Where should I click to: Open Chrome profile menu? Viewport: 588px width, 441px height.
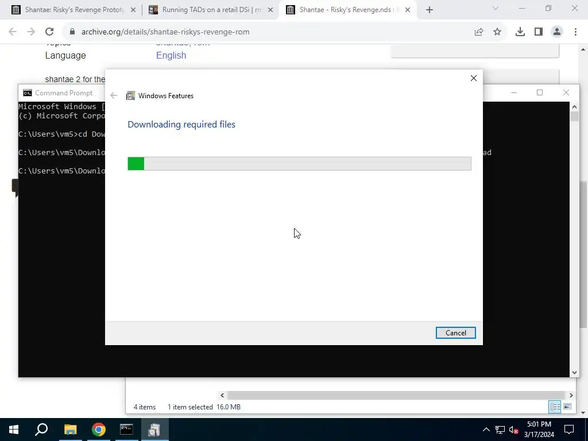tap(557, 32)
